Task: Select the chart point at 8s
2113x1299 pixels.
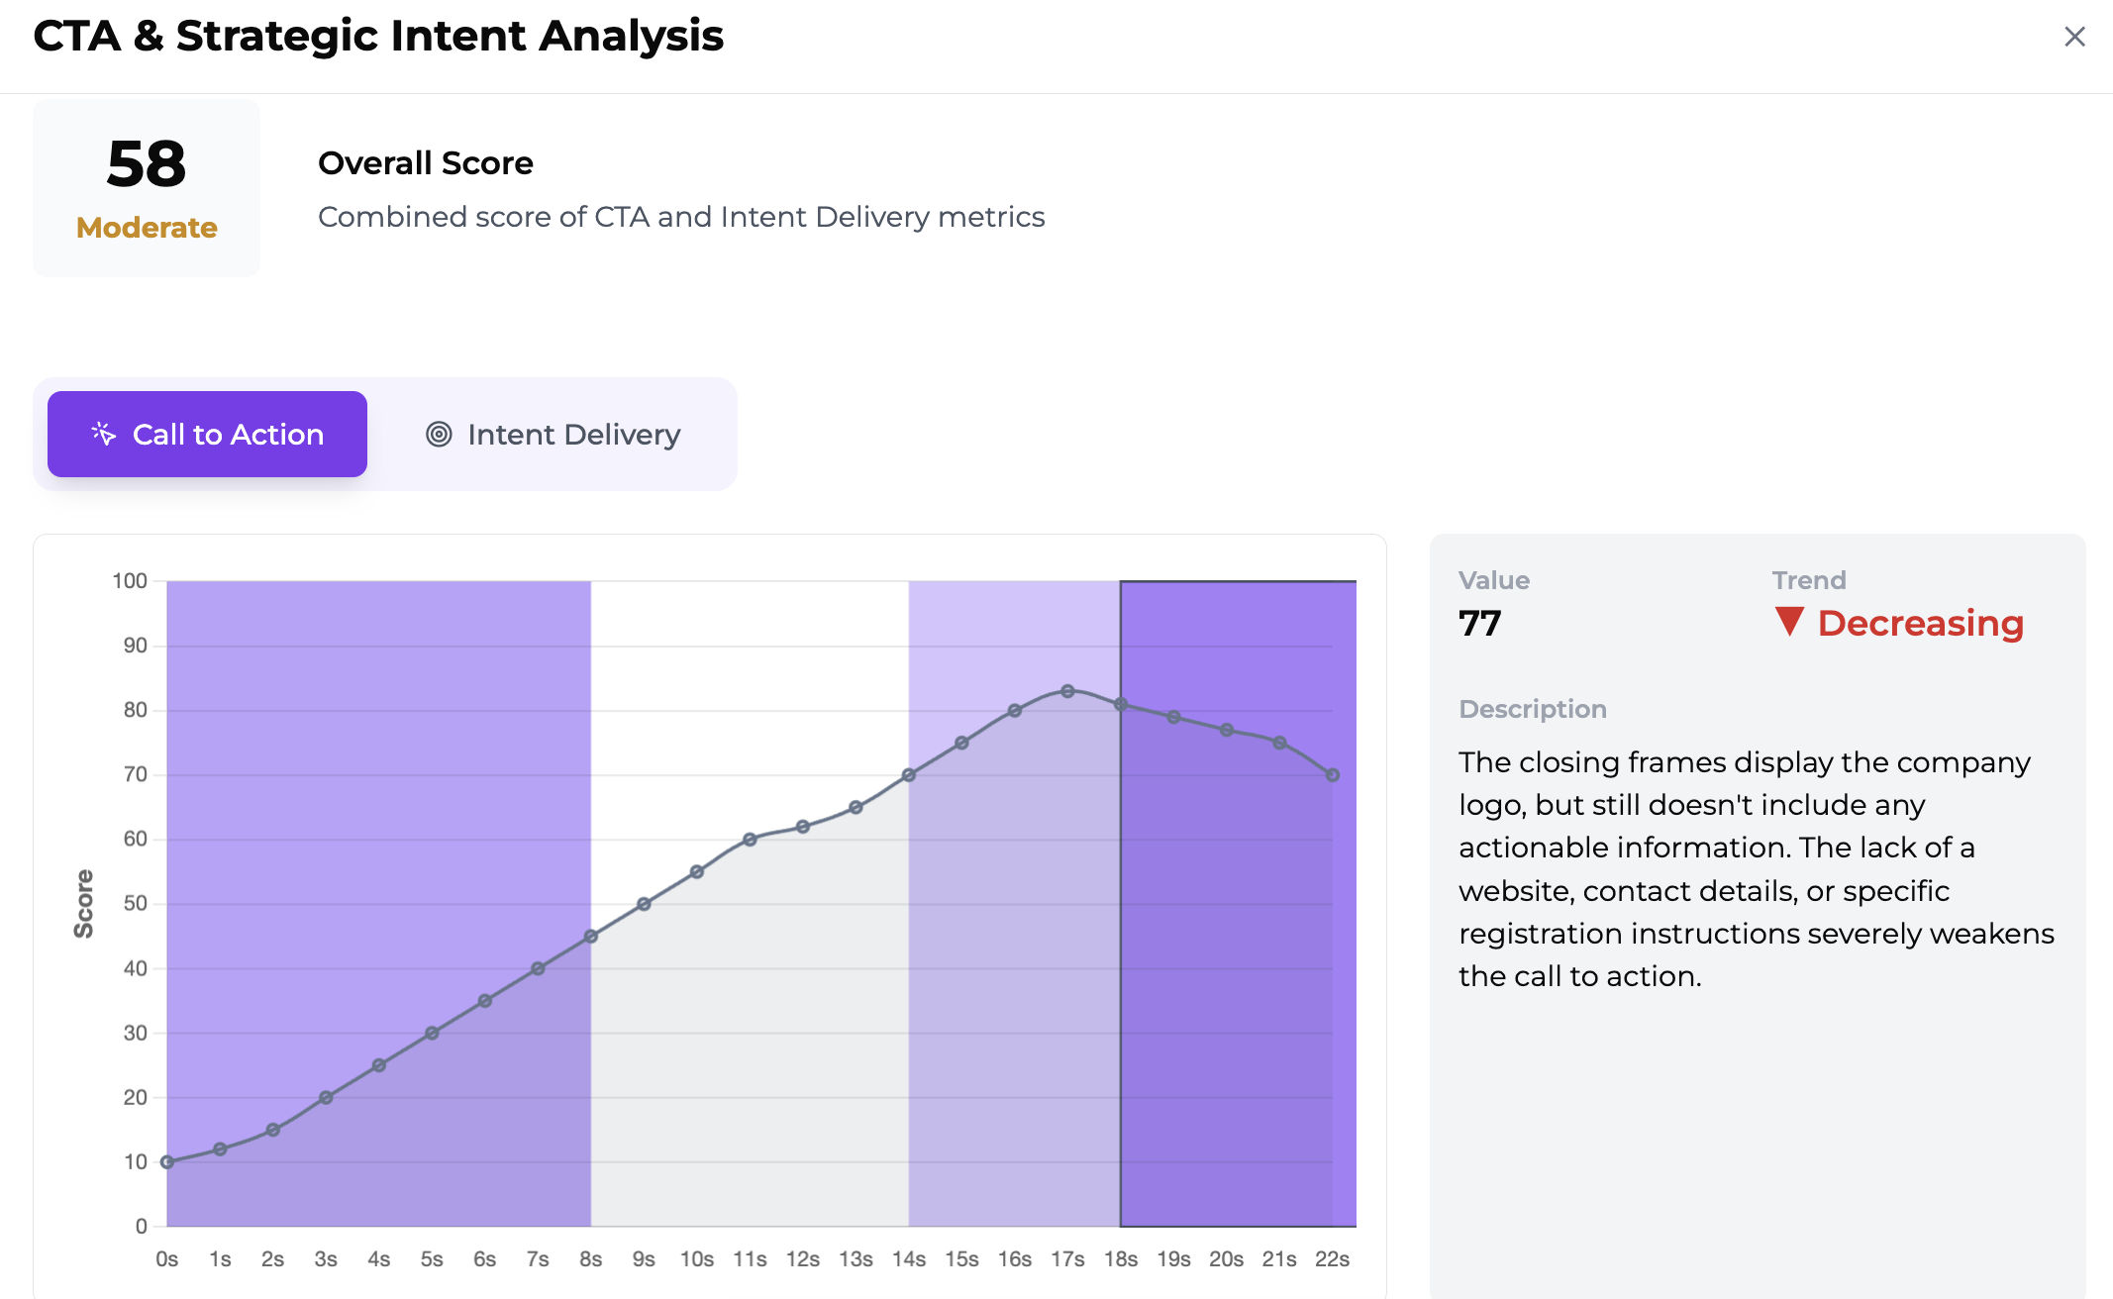Action: [x=591, y=936]
